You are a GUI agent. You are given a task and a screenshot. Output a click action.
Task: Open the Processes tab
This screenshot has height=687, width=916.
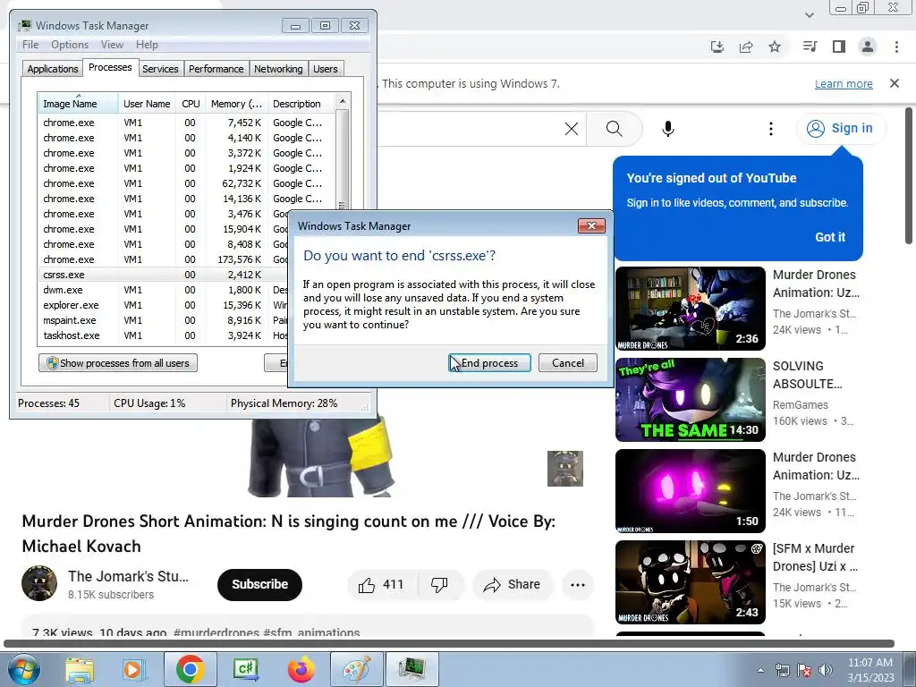[110, 67]
